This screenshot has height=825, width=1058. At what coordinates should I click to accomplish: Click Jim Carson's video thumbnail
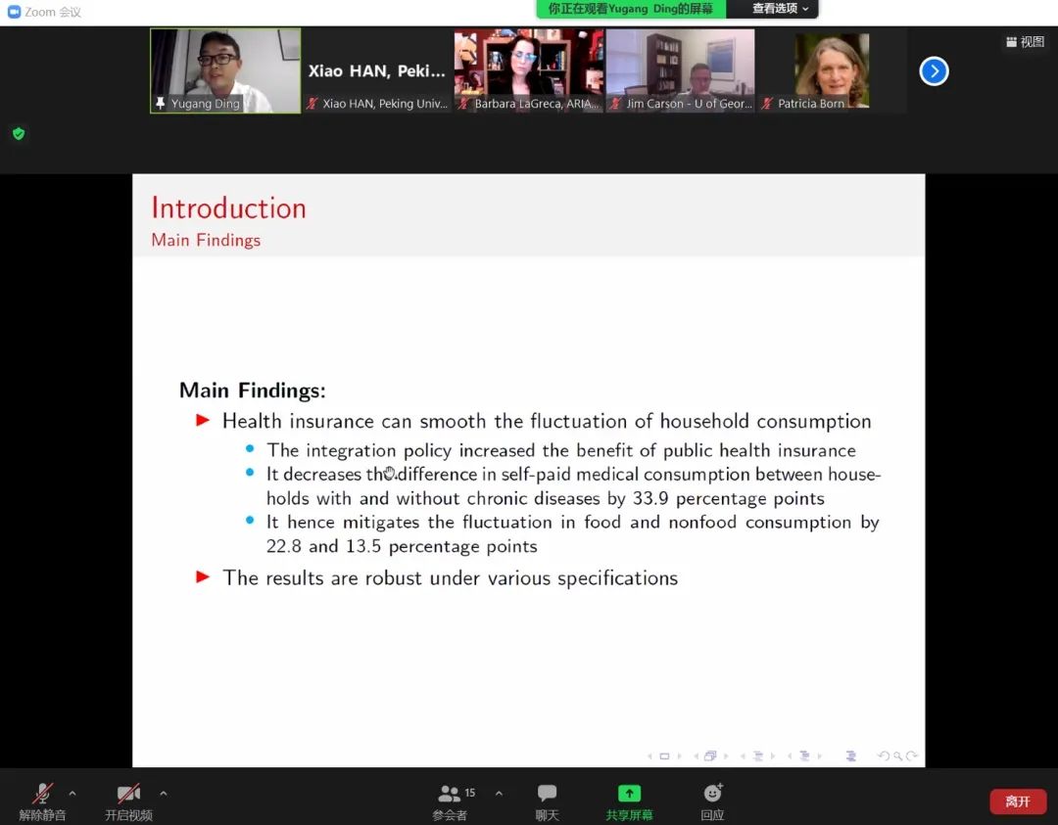[x=680, y=70]
